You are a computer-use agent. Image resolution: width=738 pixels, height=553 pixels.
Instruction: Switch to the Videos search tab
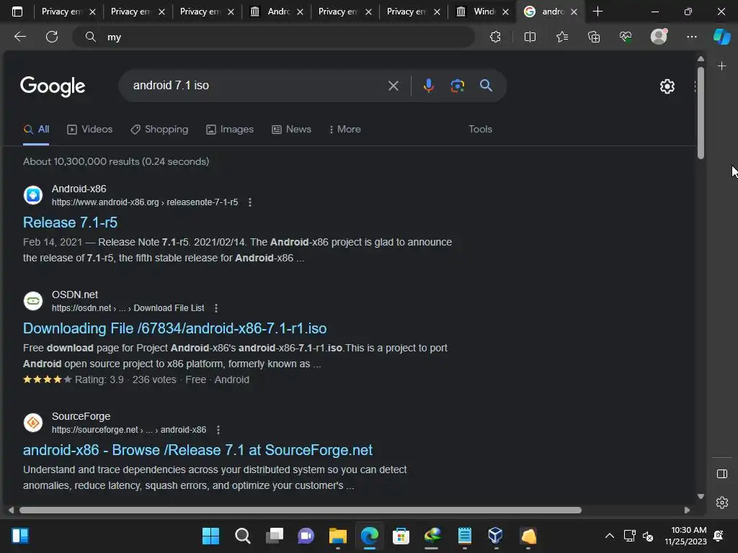coord(90,130)
